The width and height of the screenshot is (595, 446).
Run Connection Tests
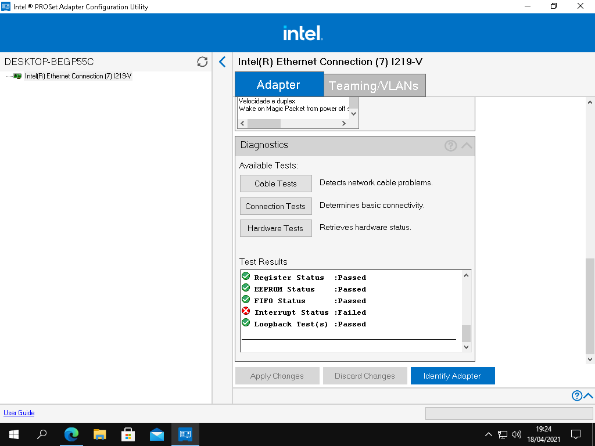coord(276,206)
